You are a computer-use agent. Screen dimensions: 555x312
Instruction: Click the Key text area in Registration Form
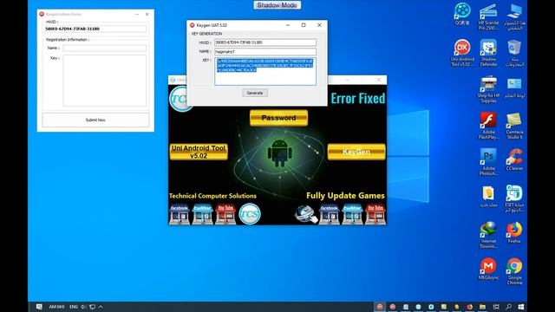coord(104,81)
